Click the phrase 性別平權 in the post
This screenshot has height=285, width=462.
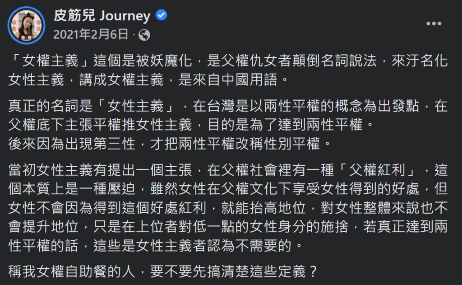[x=292, y=144]
